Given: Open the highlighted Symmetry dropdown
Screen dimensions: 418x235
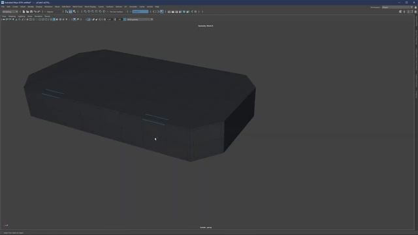Looking at the screenshot, I should pyautogui.click(x=140, y=12).
